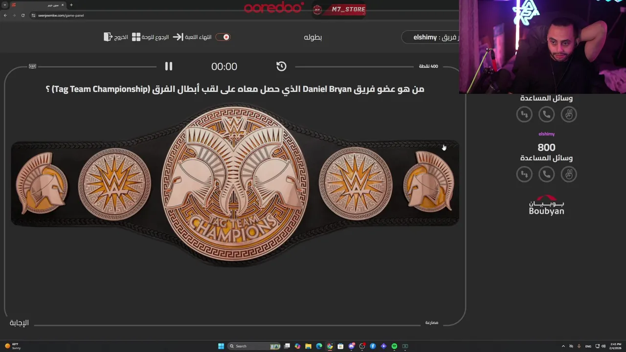Open a new browser tab
626x352 pixels.
click(71, 5)
